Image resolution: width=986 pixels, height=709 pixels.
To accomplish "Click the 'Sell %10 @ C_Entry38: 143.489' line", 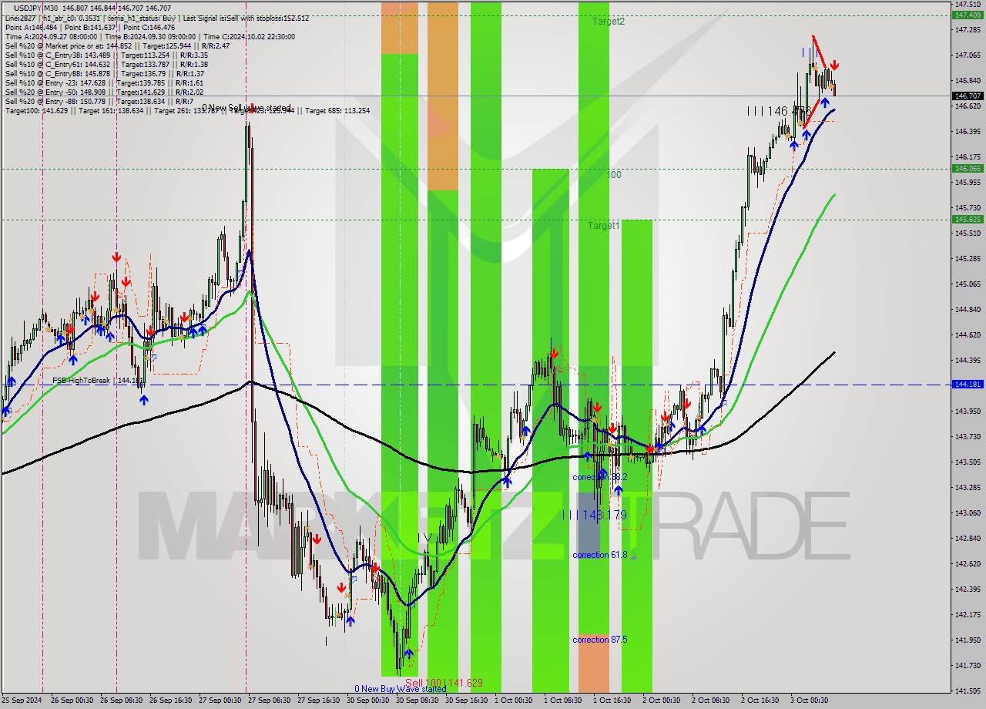I will (x=106, y=55).
